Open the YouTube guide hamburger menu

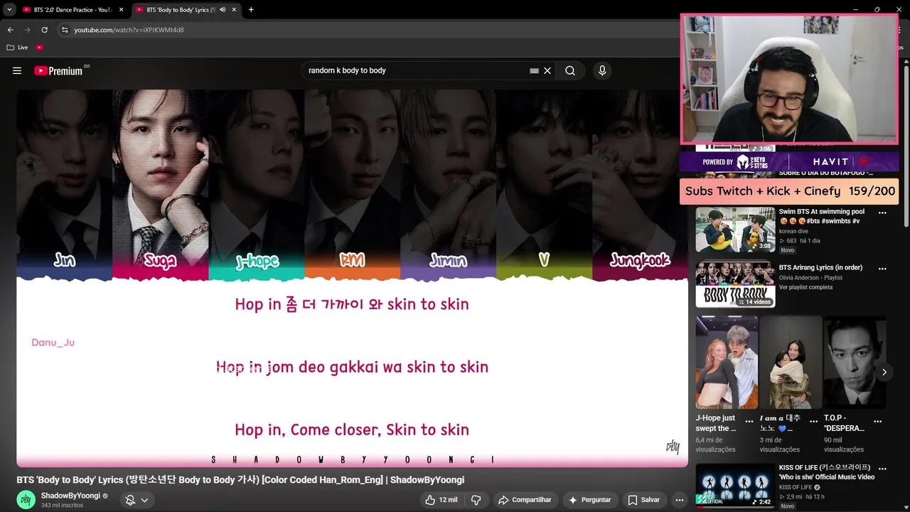(17, 70)
